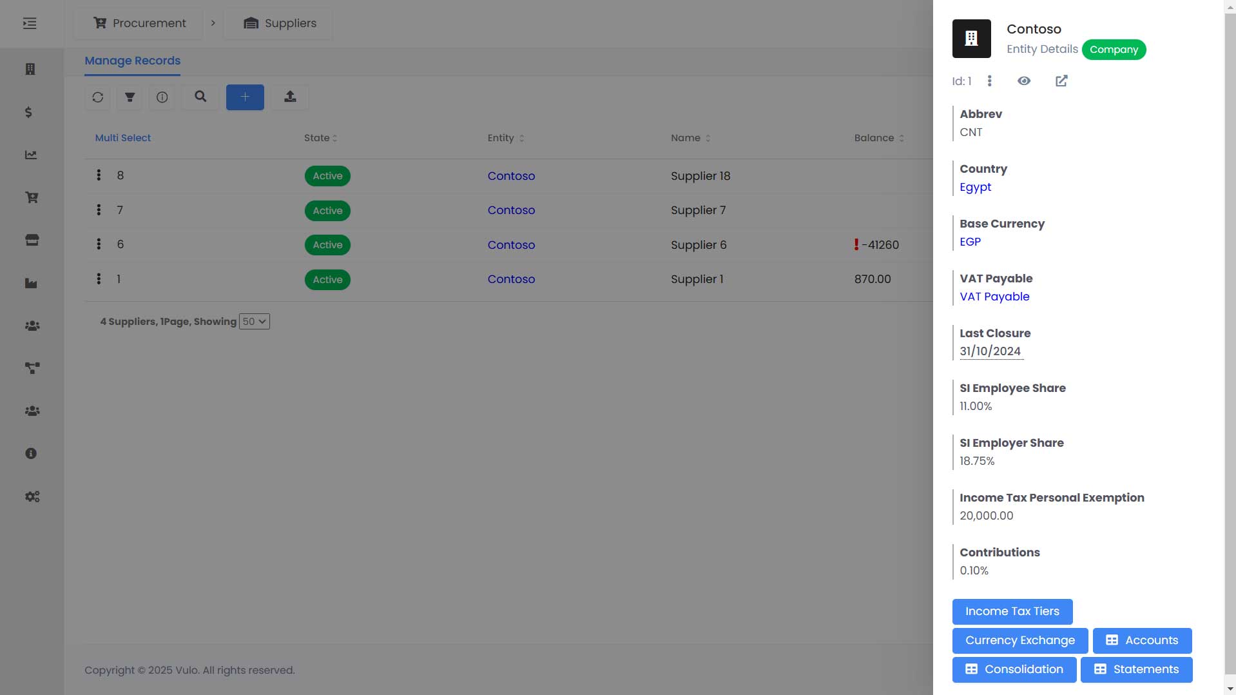This screenshot has width=1236, height=695.
Task: Switch to the Manage Records tab
Action: click(x=132, y=60)
